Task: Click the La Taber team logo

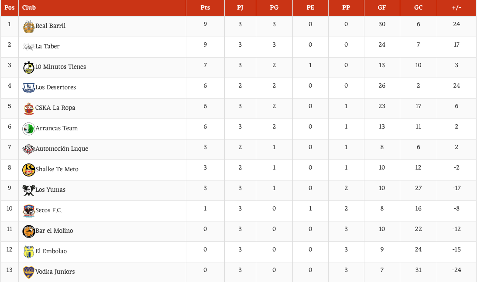Action: 29,47
